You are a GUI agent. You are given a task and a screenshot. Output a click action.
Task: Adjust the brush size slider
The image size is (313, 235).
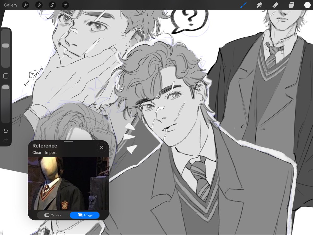click(x=6, y=45)
